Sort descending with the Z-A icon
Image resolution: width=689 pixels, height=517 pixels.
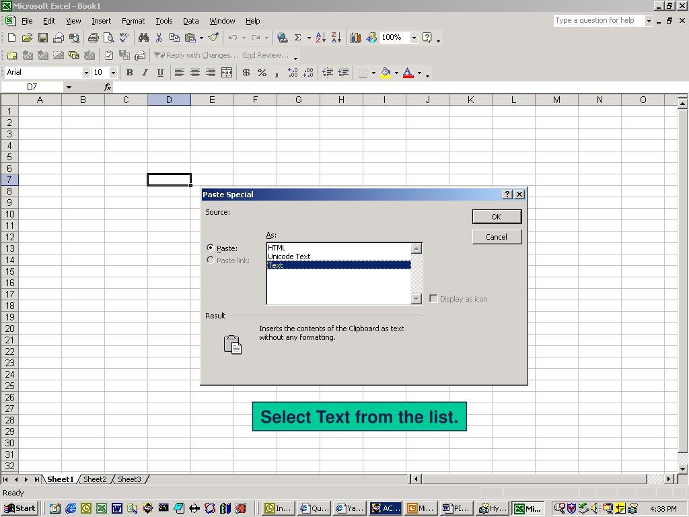pos(336,38)
